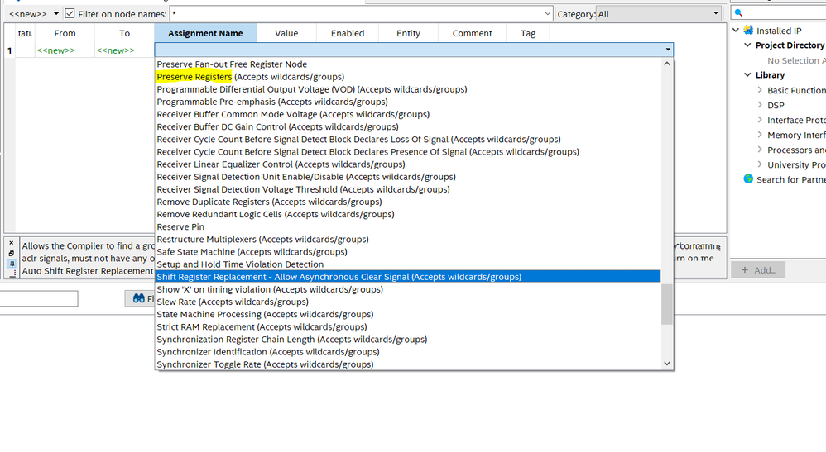Click the Value column header
826x452 pixels.
click(x=286, y=33)
